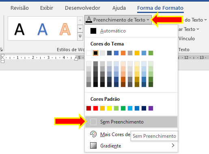The image size is (209, 154).
Task: Open the Ajuda tab
Action: click(119, 8)
